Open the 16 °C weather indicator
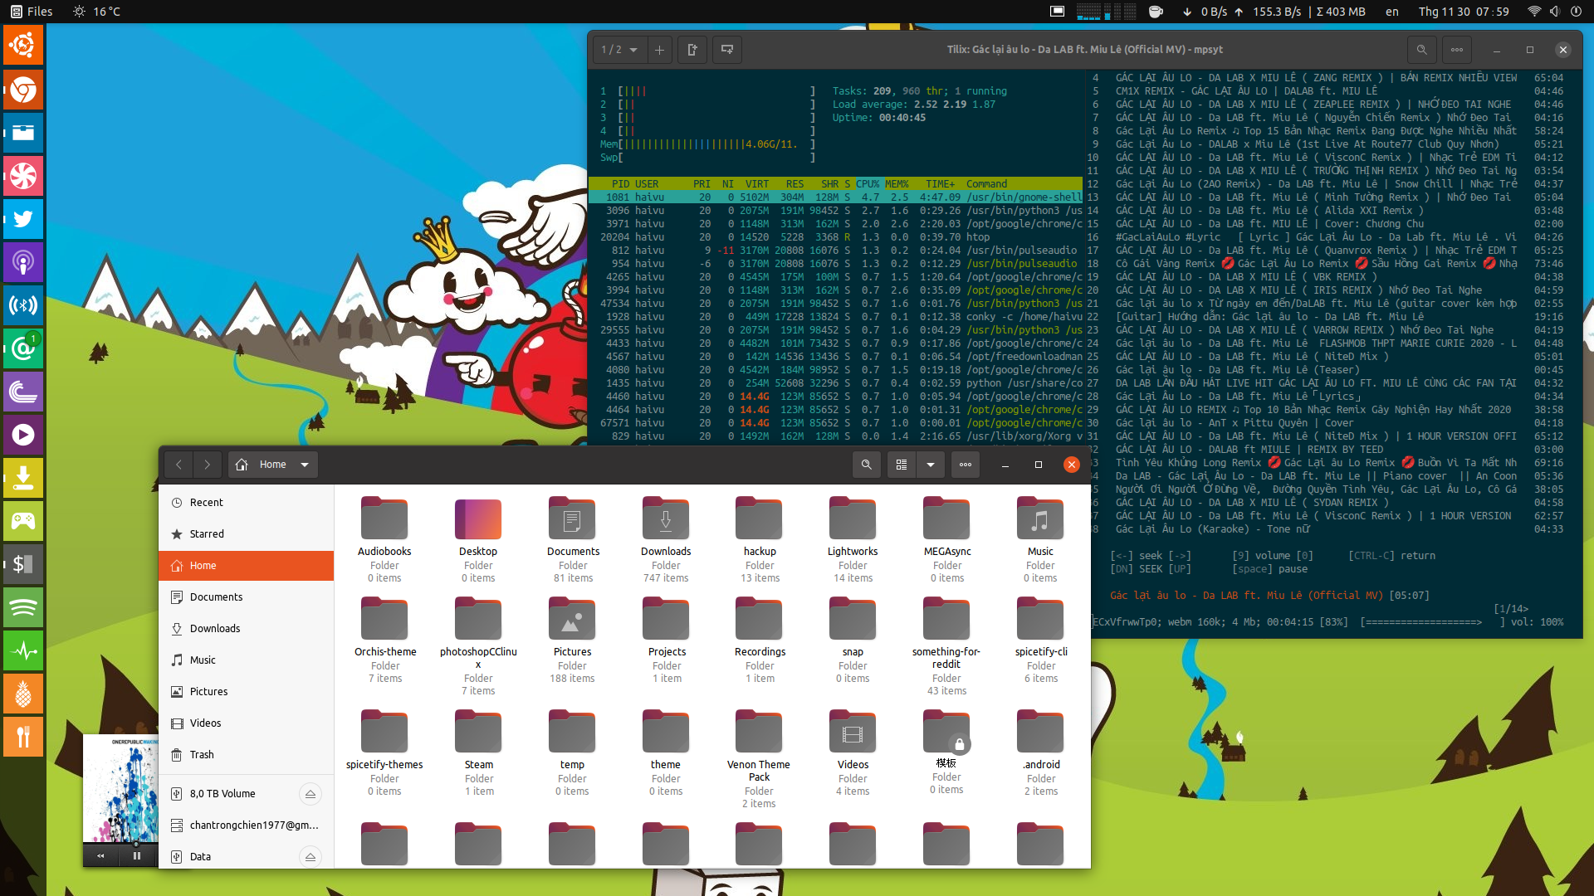Screen dimensions: 1594x896 point(97,12)
